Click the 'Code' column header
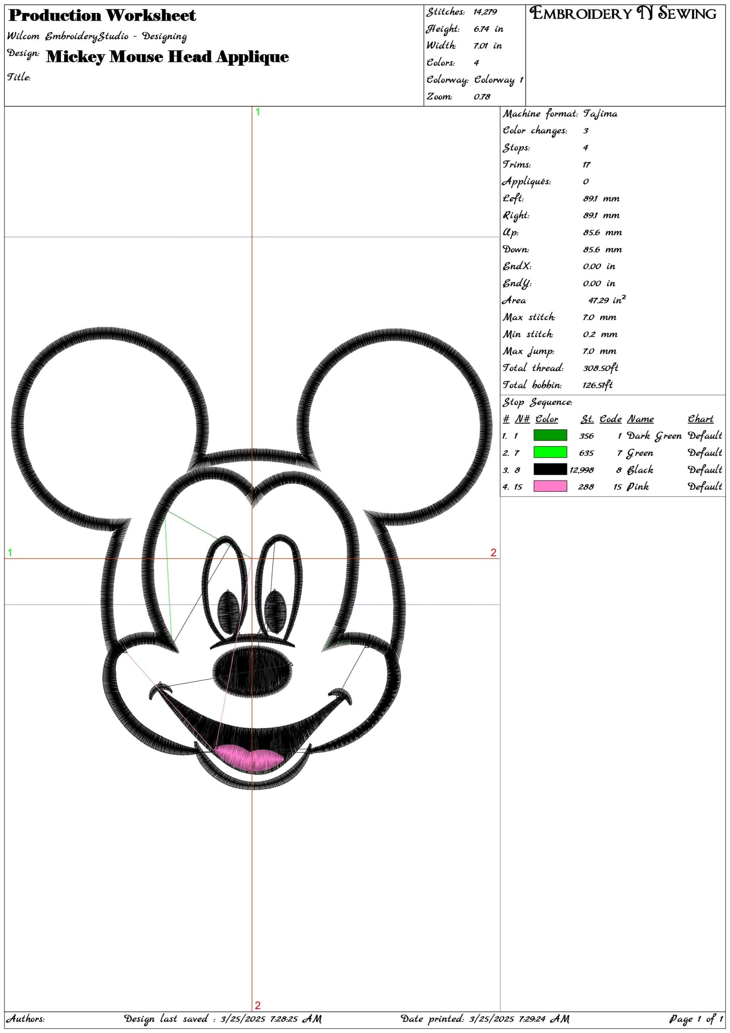 (x=610, y=419)
